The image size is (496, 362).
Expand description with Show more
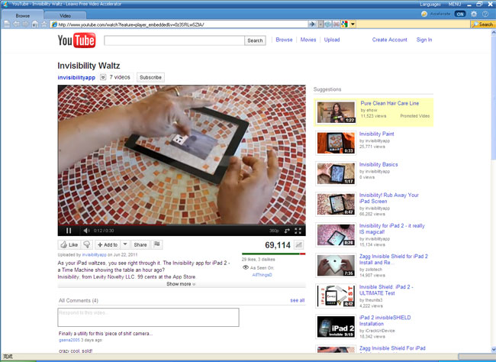coord(181,284)
